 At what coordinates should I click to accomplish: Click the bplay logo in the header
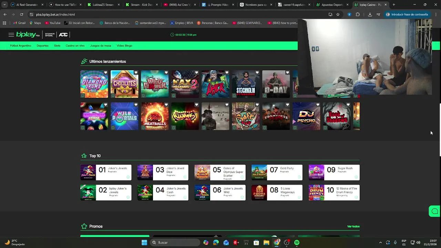click(28, 35)
